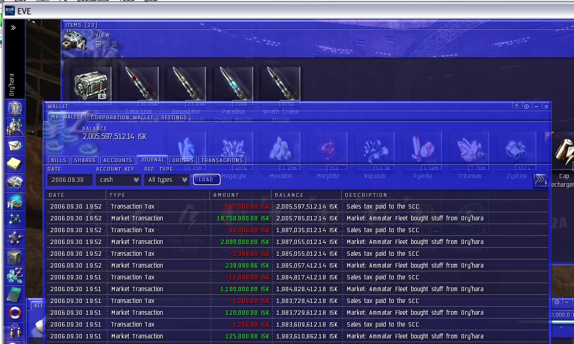Switch to the Transactions tab
574x344 pixels.
222,160
